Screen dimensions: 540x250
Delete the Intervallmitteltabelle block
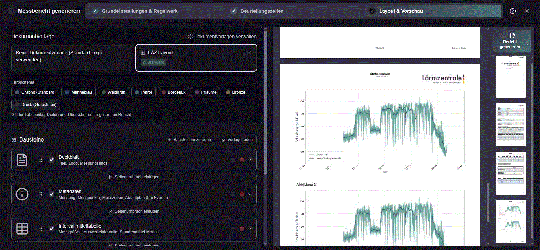242,229
